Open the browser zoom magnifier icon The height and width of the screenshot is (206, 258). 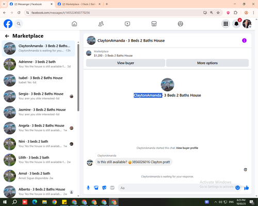[x=212, y=13]
